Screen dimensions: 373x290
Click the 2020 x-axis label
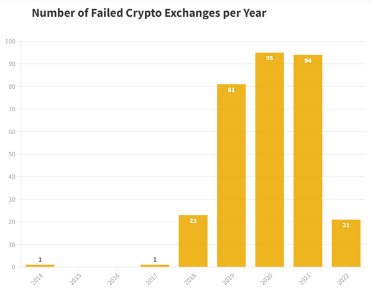267,278
